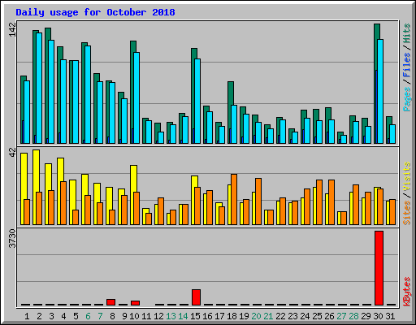Viewport: 416px width, 325px height.
Task: Click day label "10" on the x-axis
Action: pos(134,316)
